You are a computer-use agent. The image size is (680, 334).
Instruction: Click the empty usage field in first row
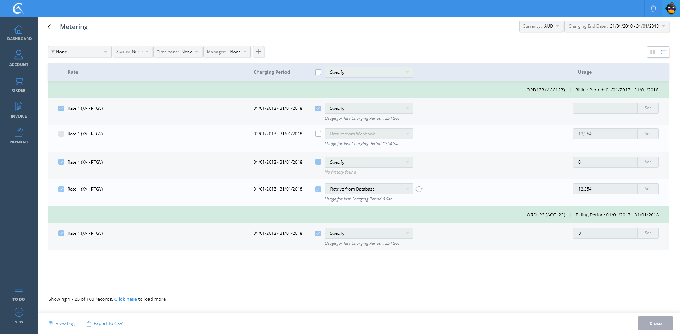[605, 108]
